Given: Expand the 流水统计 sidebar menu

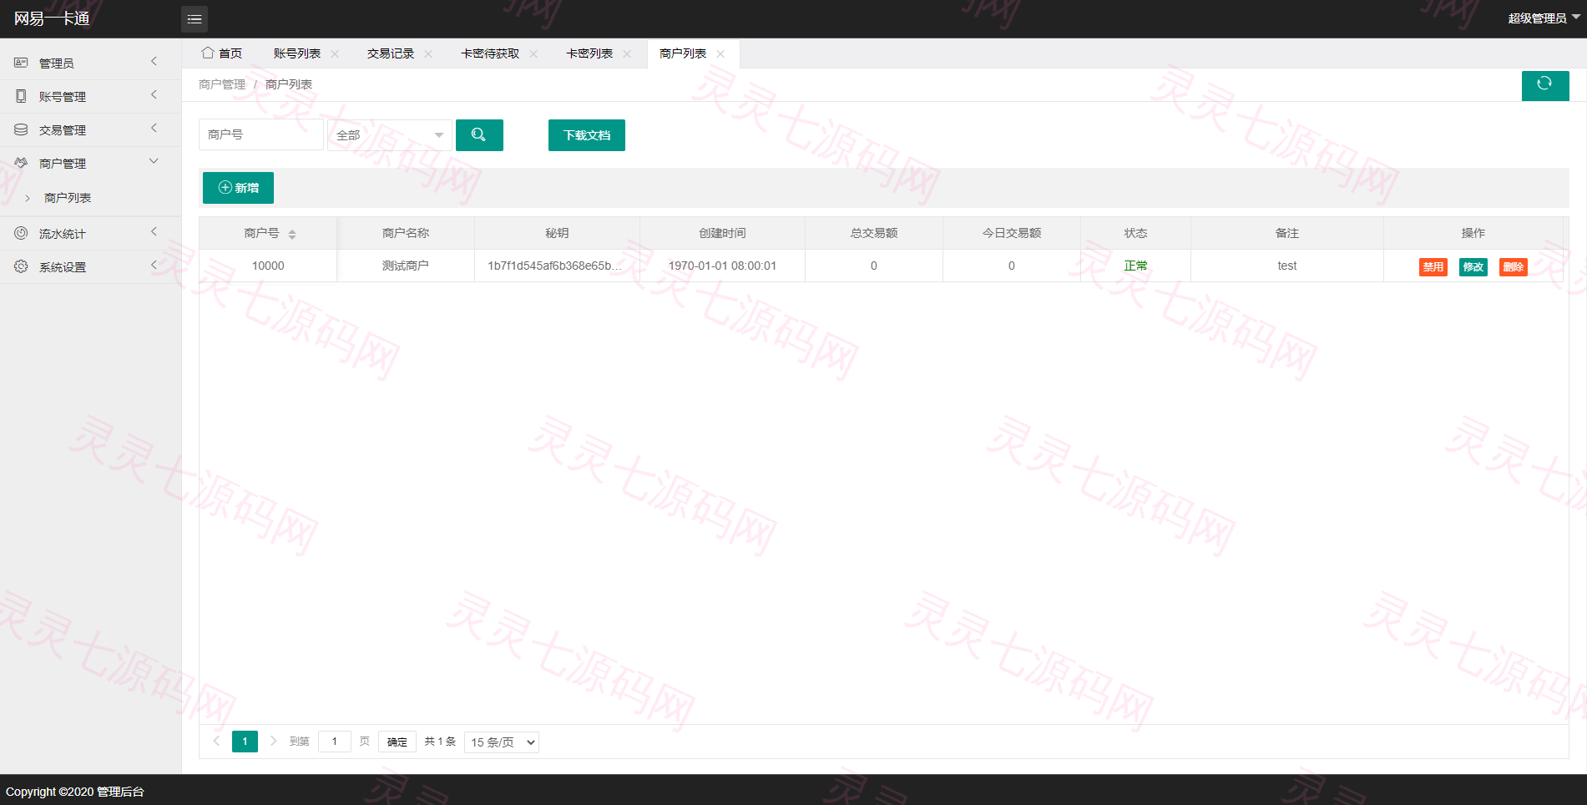Looking at the screenshot, I should point(154,231).
